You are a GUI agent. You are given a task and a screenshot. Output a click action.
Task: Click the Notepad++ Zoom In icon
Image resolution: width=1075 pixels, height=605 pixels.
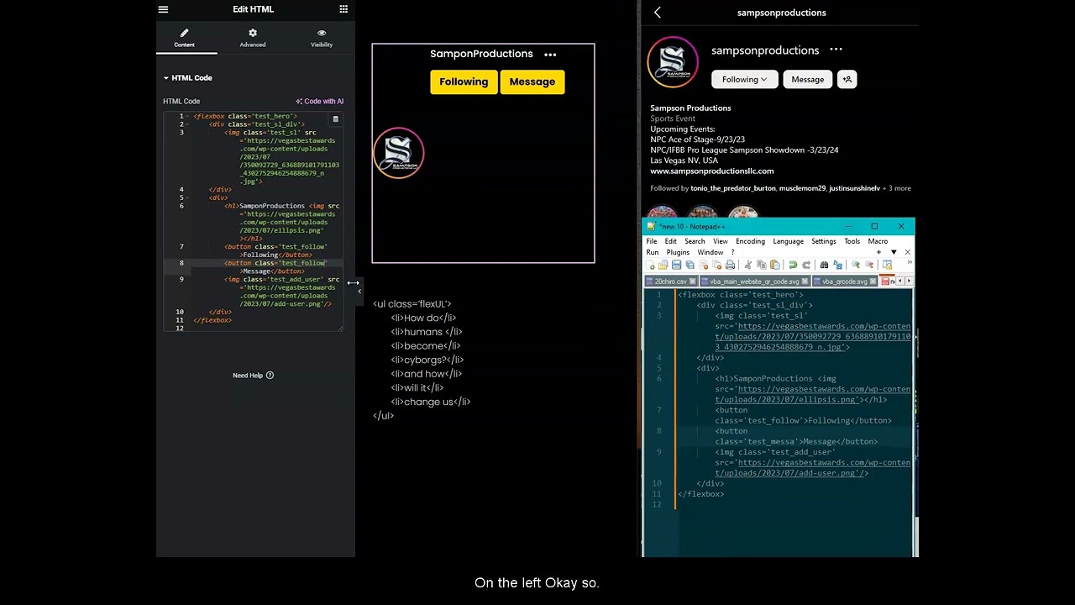[856, 265]
